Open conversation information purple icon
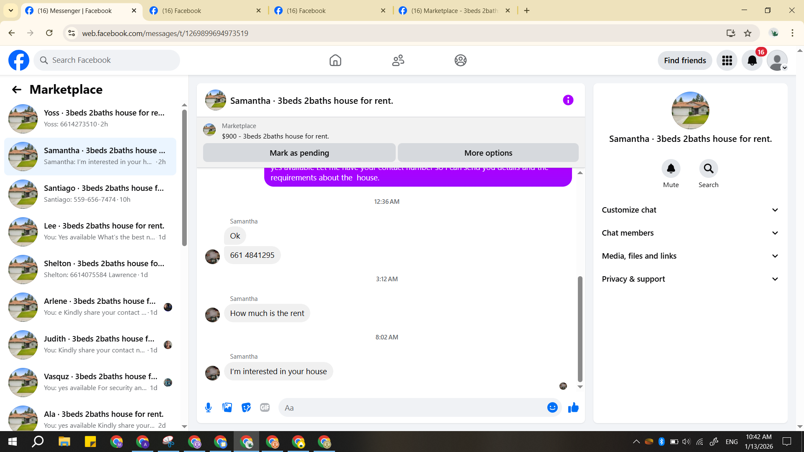 pos(568,100)
